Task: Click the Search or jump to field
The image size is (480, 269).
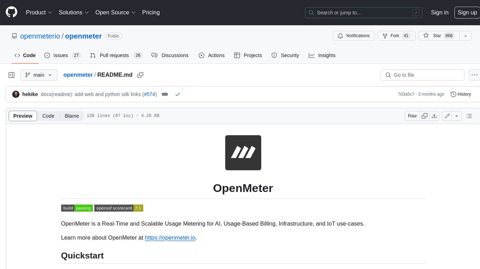Action: point(364,12)
